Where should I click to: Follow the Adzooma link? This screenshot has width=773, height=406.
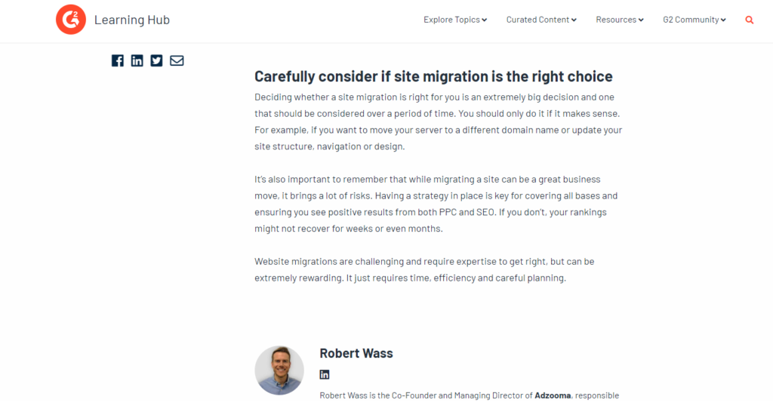553,395
